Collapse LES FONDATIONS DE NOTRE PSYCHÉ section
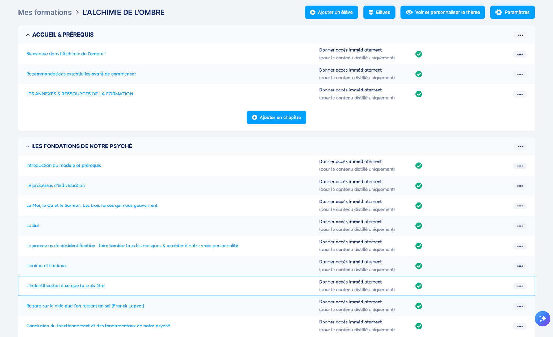 (x=28, y=146)
